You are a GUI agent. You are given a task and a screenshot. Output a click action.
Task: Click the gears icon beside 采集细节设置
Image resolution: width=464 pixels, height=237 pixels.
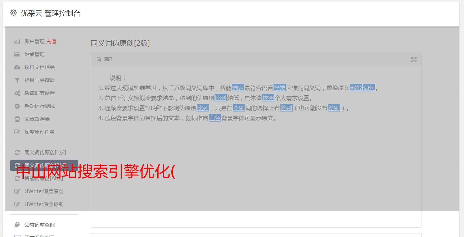click(x=17, y=93)
